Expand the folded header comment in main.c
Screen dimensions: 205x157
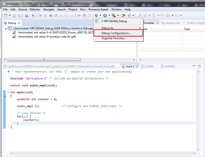9,72
